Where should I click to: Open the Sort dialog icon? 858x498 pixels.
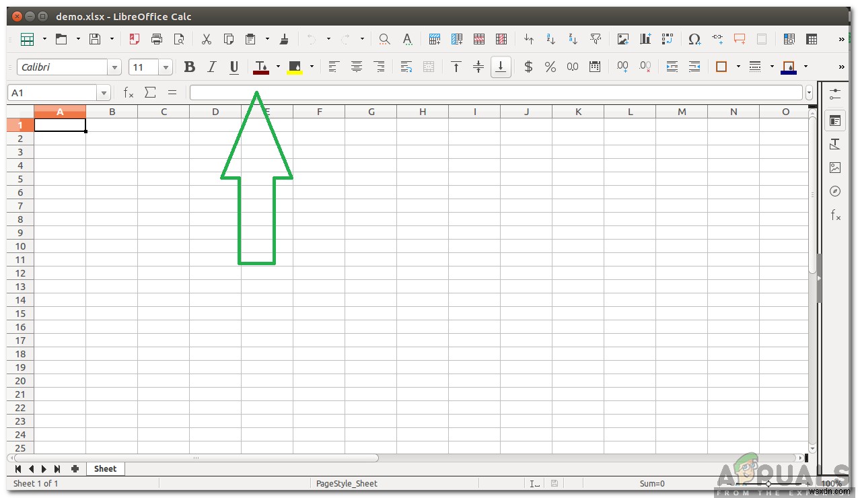pyautogui.click(x=529, y=39)
